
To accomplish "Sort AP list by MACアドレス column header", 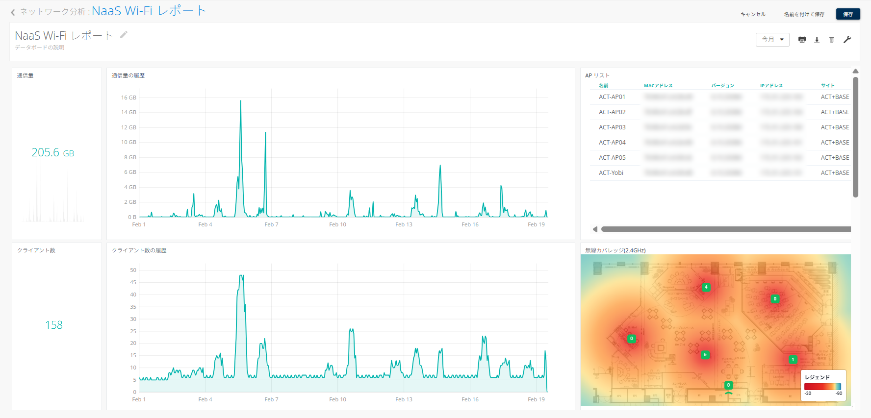I will pyautogui.click(x=658, y=86).
